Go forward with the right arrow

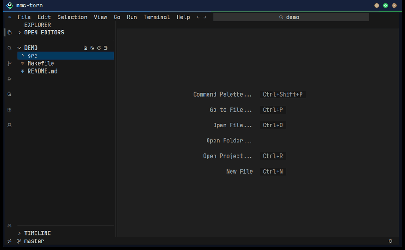click(x=205, y=17)
